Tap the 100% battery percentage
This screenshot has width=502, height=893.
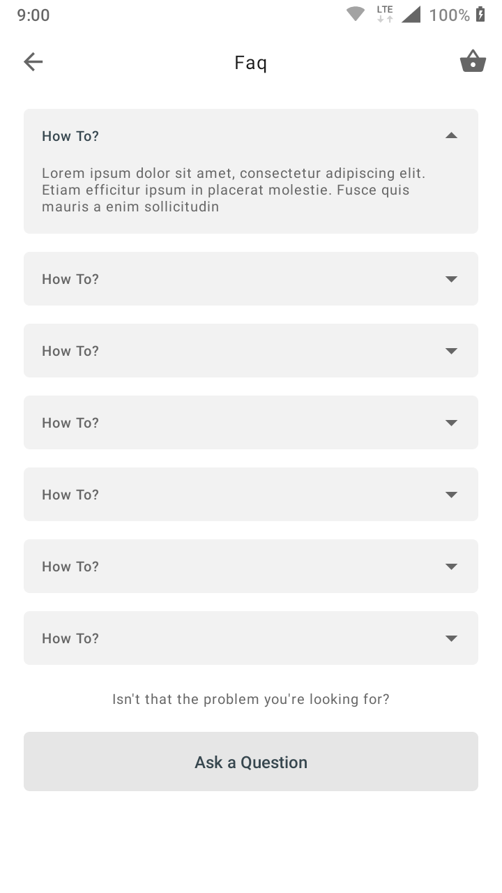click(449, 15)
